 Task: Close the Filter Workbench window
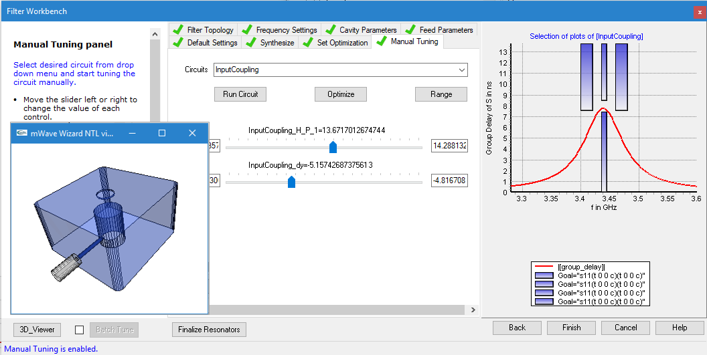coord(699,12)
